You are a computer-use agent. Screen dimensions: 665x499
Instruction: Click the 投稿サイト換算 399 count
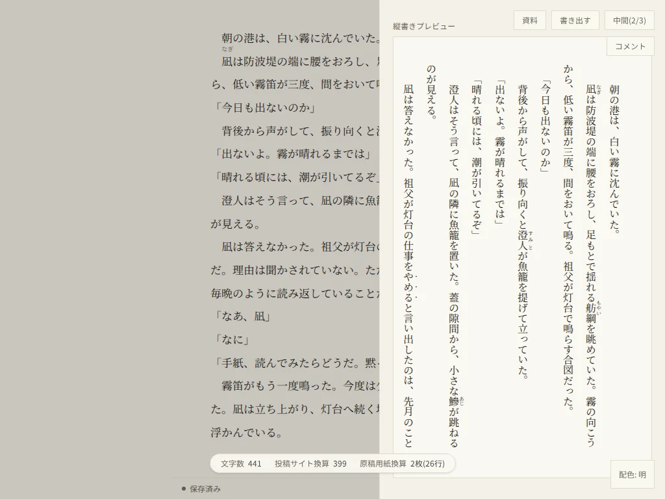[x=310, y=464]
